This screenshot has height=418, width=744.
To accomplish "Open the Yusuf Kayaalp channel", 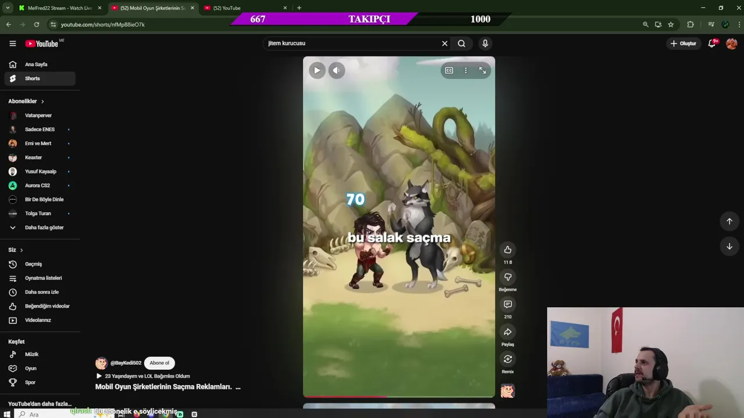I will pyautogui.click(x=40, y=171).
